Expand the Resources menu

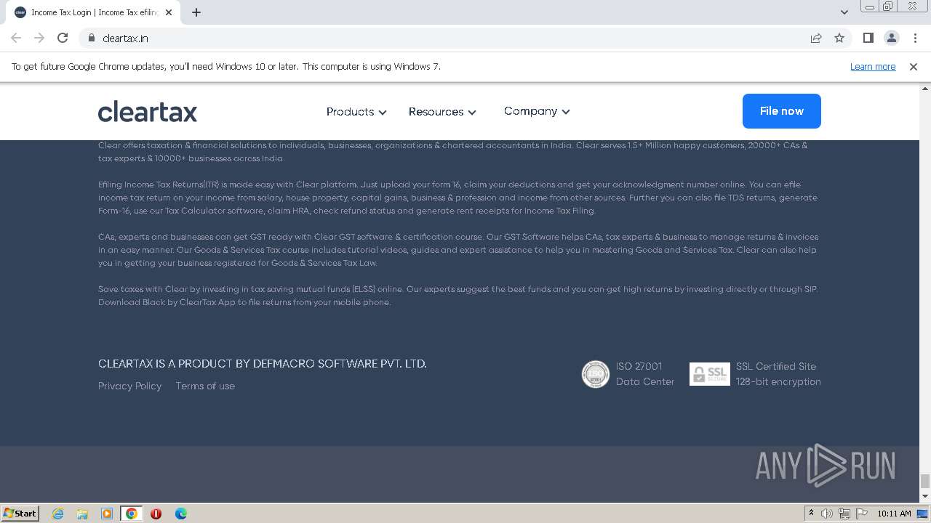click(x=442, y=112)
